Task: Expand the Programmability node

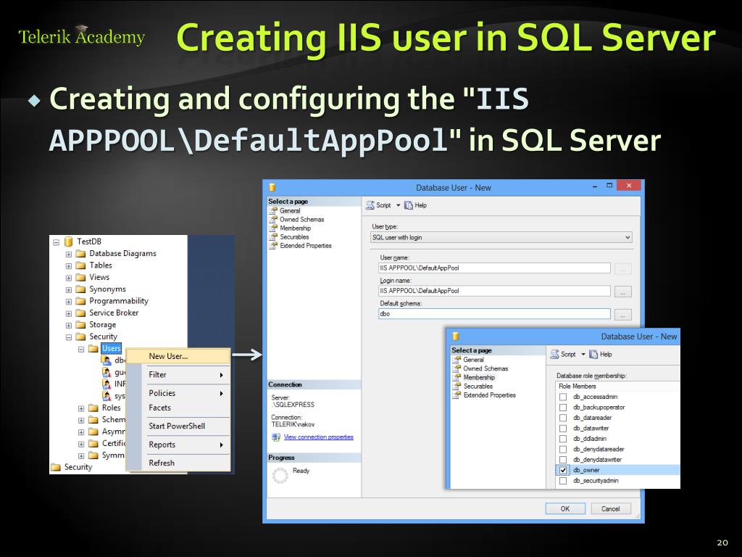Action: [69, 301]
